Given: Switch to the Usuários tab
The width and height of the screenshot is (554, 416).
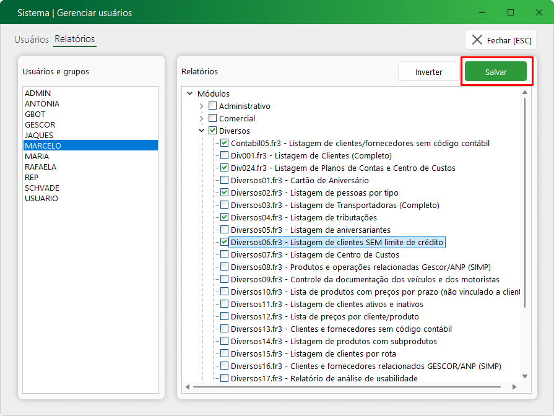Looking at the screenshot, I should tap(32, 39).
